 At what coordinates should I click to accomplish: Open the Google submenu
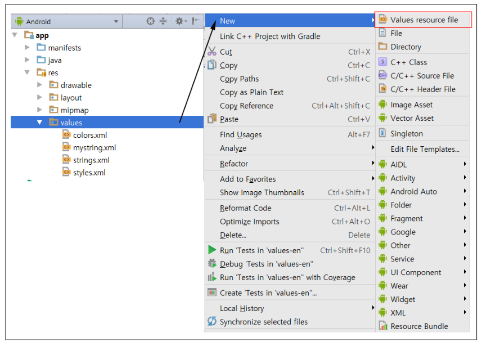(x=422, y=232)
